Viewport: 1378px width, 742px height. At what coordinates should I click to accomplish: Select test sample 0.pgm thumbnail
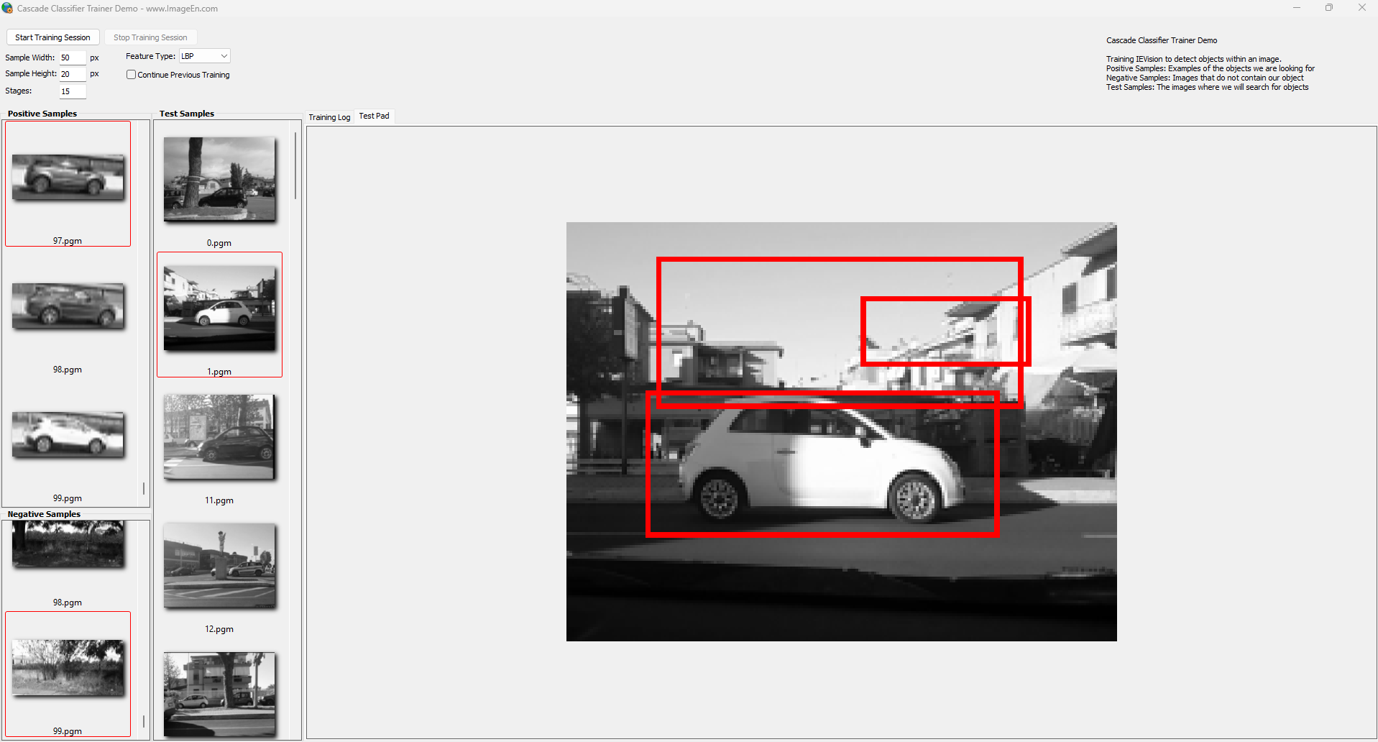click(219, 179)
